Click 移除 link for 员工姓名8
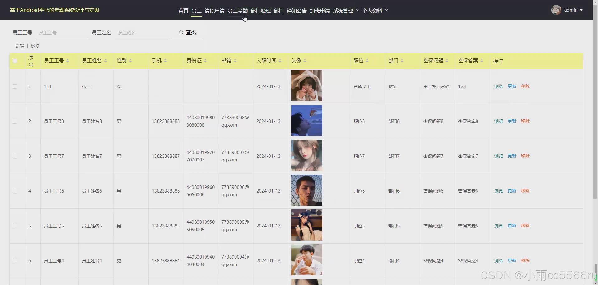The image size is (598, 285). (525, 121)
